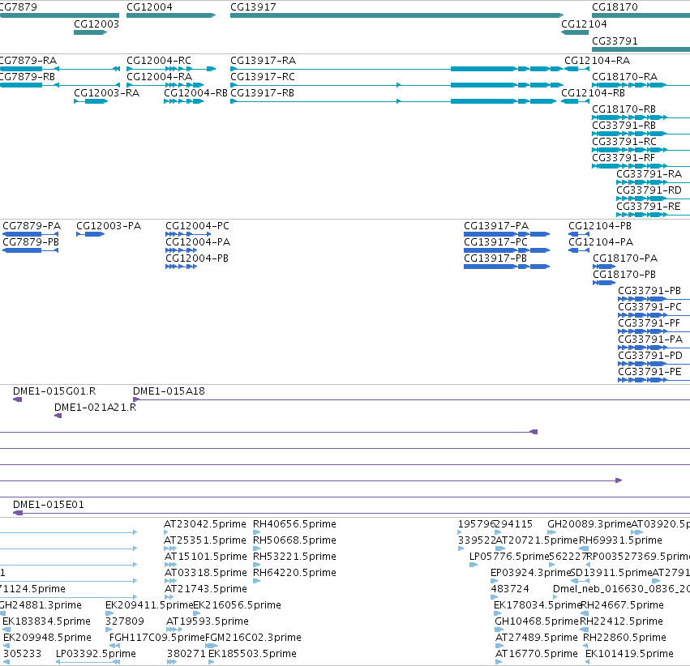The image size is (690, 666).
Task: Select protein CG12003-PA label
Action: click(109, 226)
